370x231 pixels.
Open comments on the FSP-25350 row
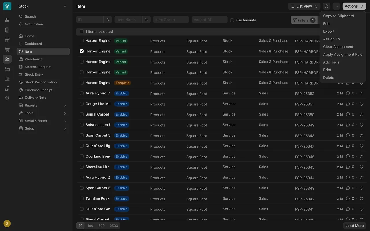tap(348, 114)
